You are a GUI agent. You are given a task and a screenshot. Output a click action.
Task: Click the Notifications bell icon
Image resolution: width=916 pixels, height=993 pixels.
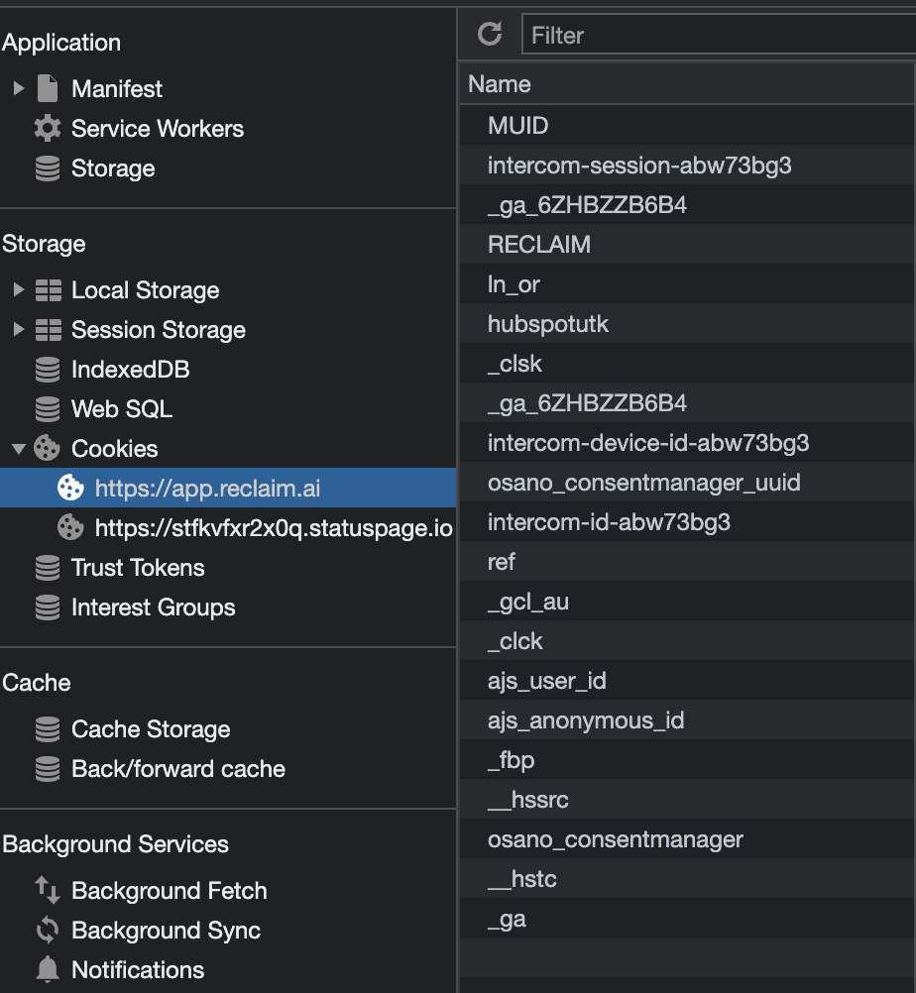(48, 969)
